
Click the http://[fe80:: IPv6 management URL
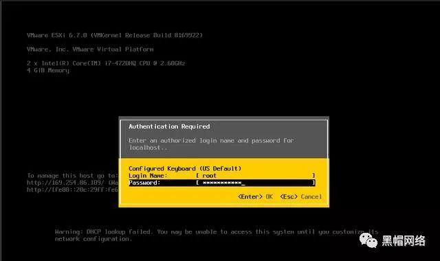tap(73, 190)
